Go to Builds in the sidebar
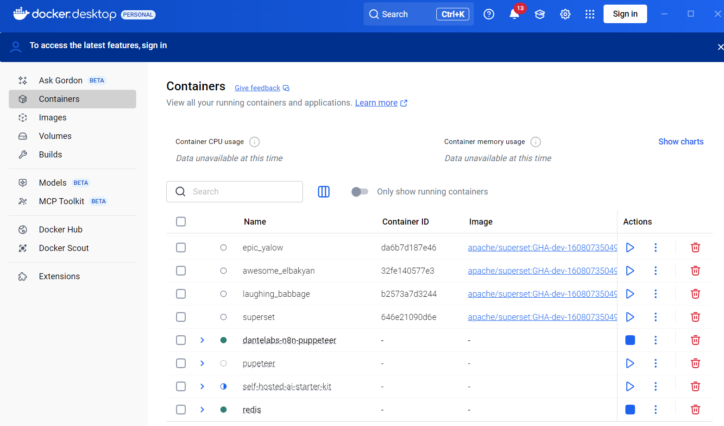724x426 pixels. (72, 155)
